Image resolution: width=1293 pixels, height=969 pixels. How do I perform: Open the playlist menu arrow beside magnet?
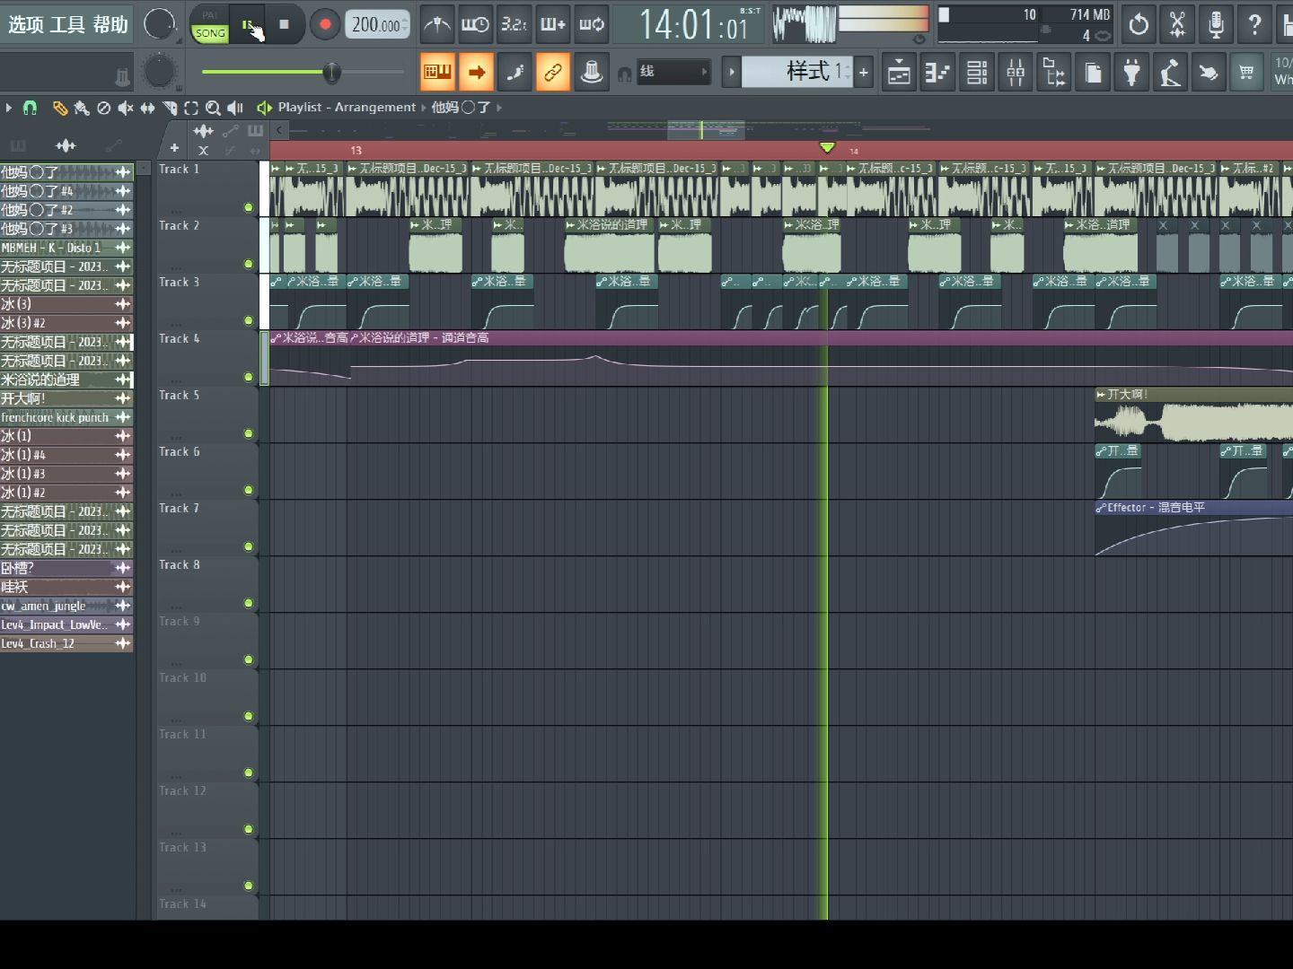(x=9, y=108)
